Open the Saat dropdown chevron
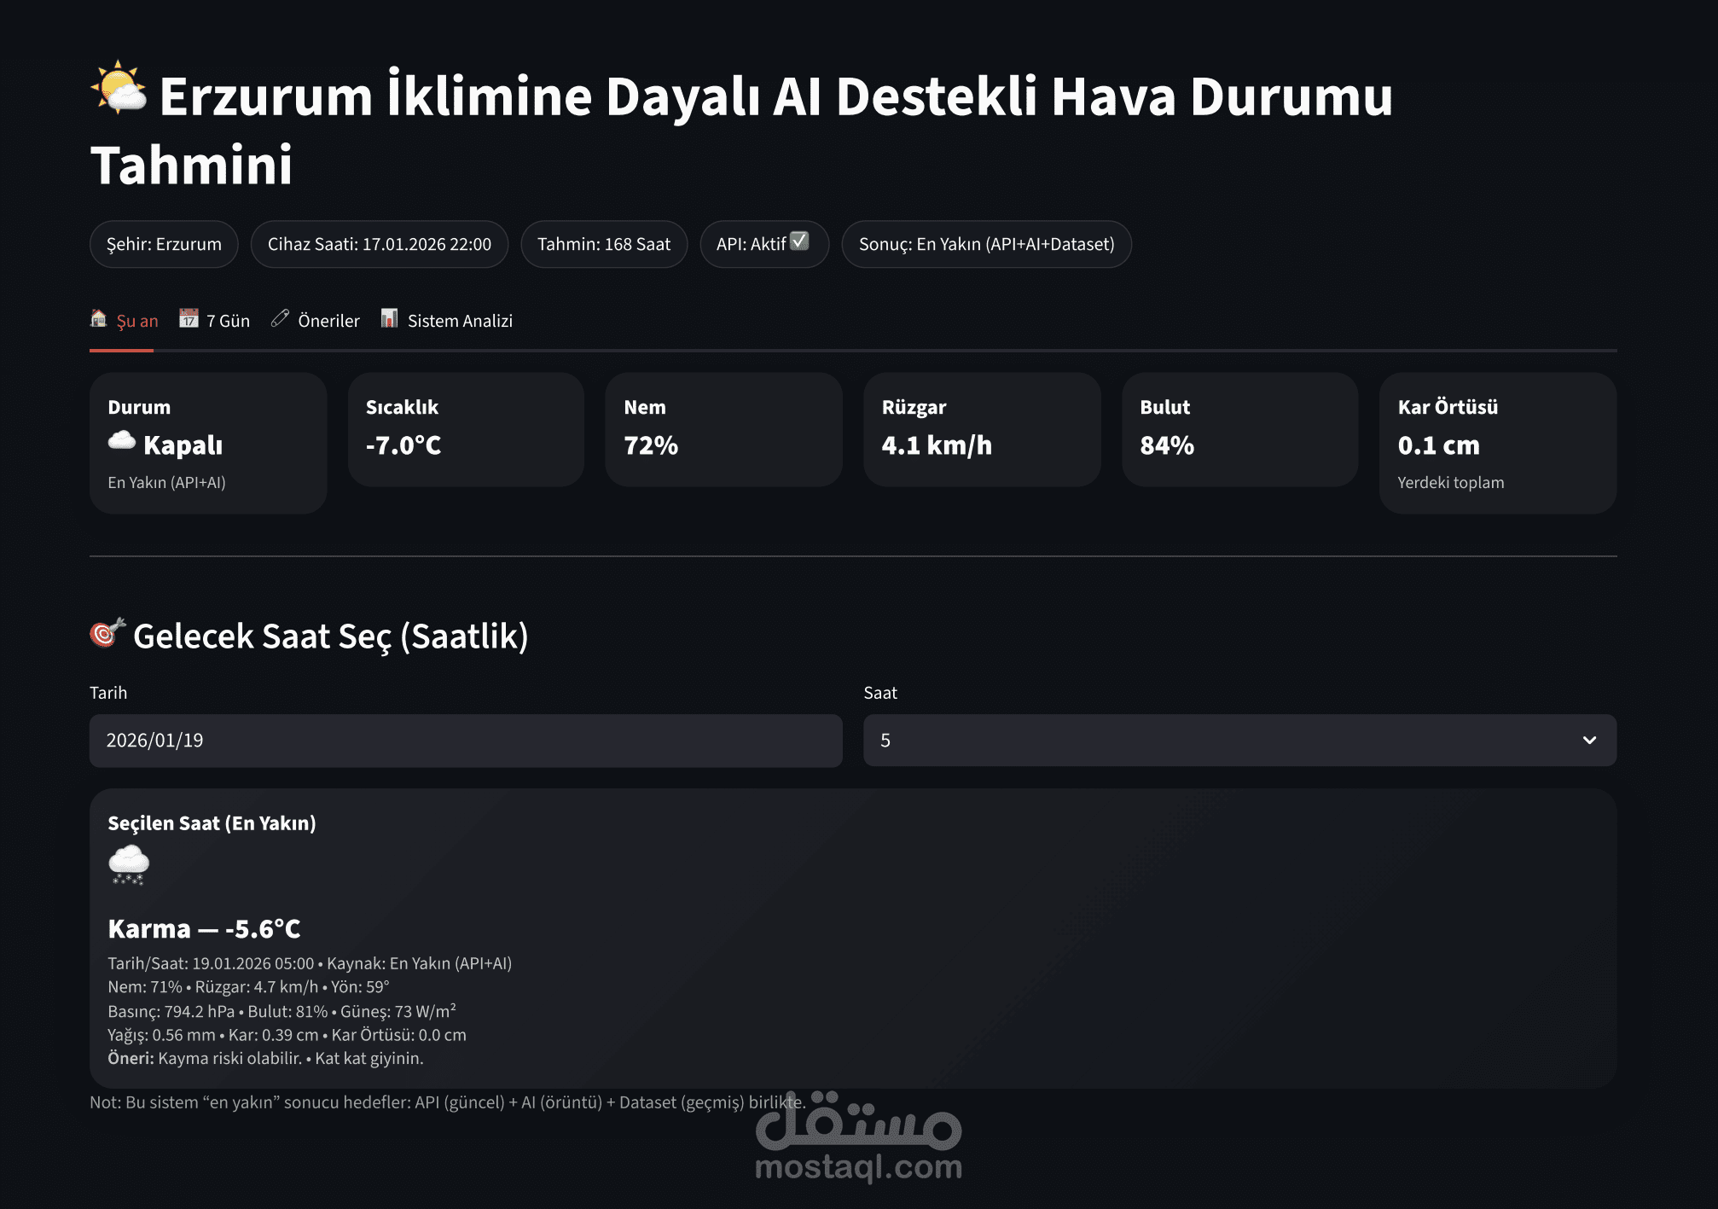 click(x=1589, y=741)
